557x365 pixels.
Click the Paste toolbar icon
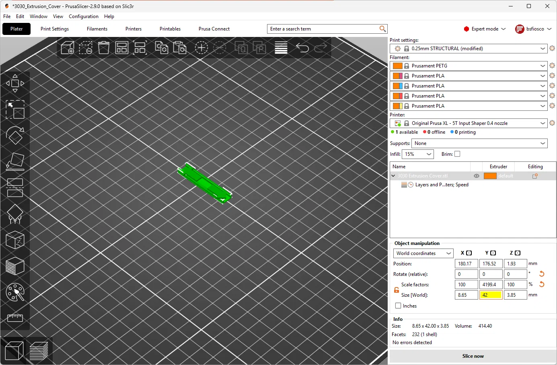(180, 48)
